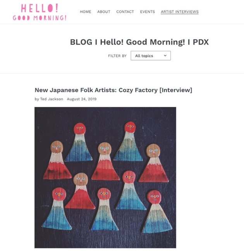This screenshot has height=251, width=244.
Task: Click the August 24, 2019 post date
Action: pyautogui.click(x=82, y=99)
